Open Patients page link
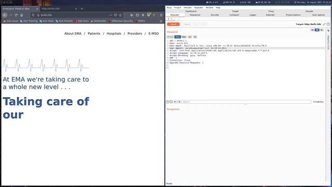332x187 pixels. click(x=94, y=33)
